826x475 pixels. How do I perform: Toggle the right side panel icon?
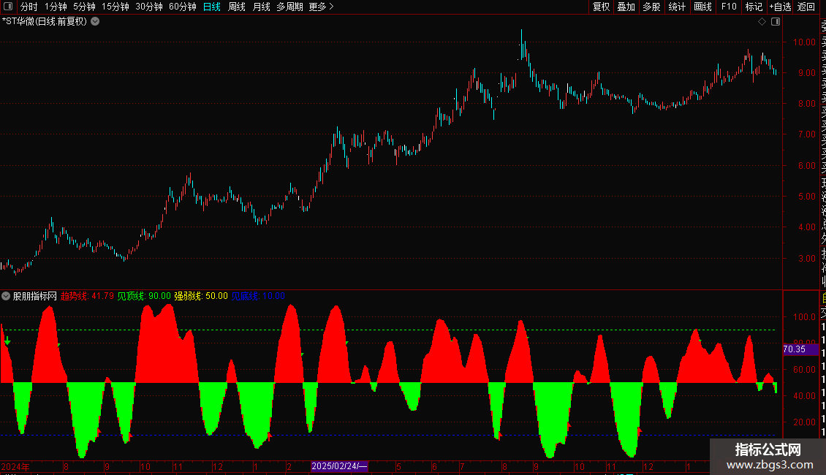[x=776, y=22]
